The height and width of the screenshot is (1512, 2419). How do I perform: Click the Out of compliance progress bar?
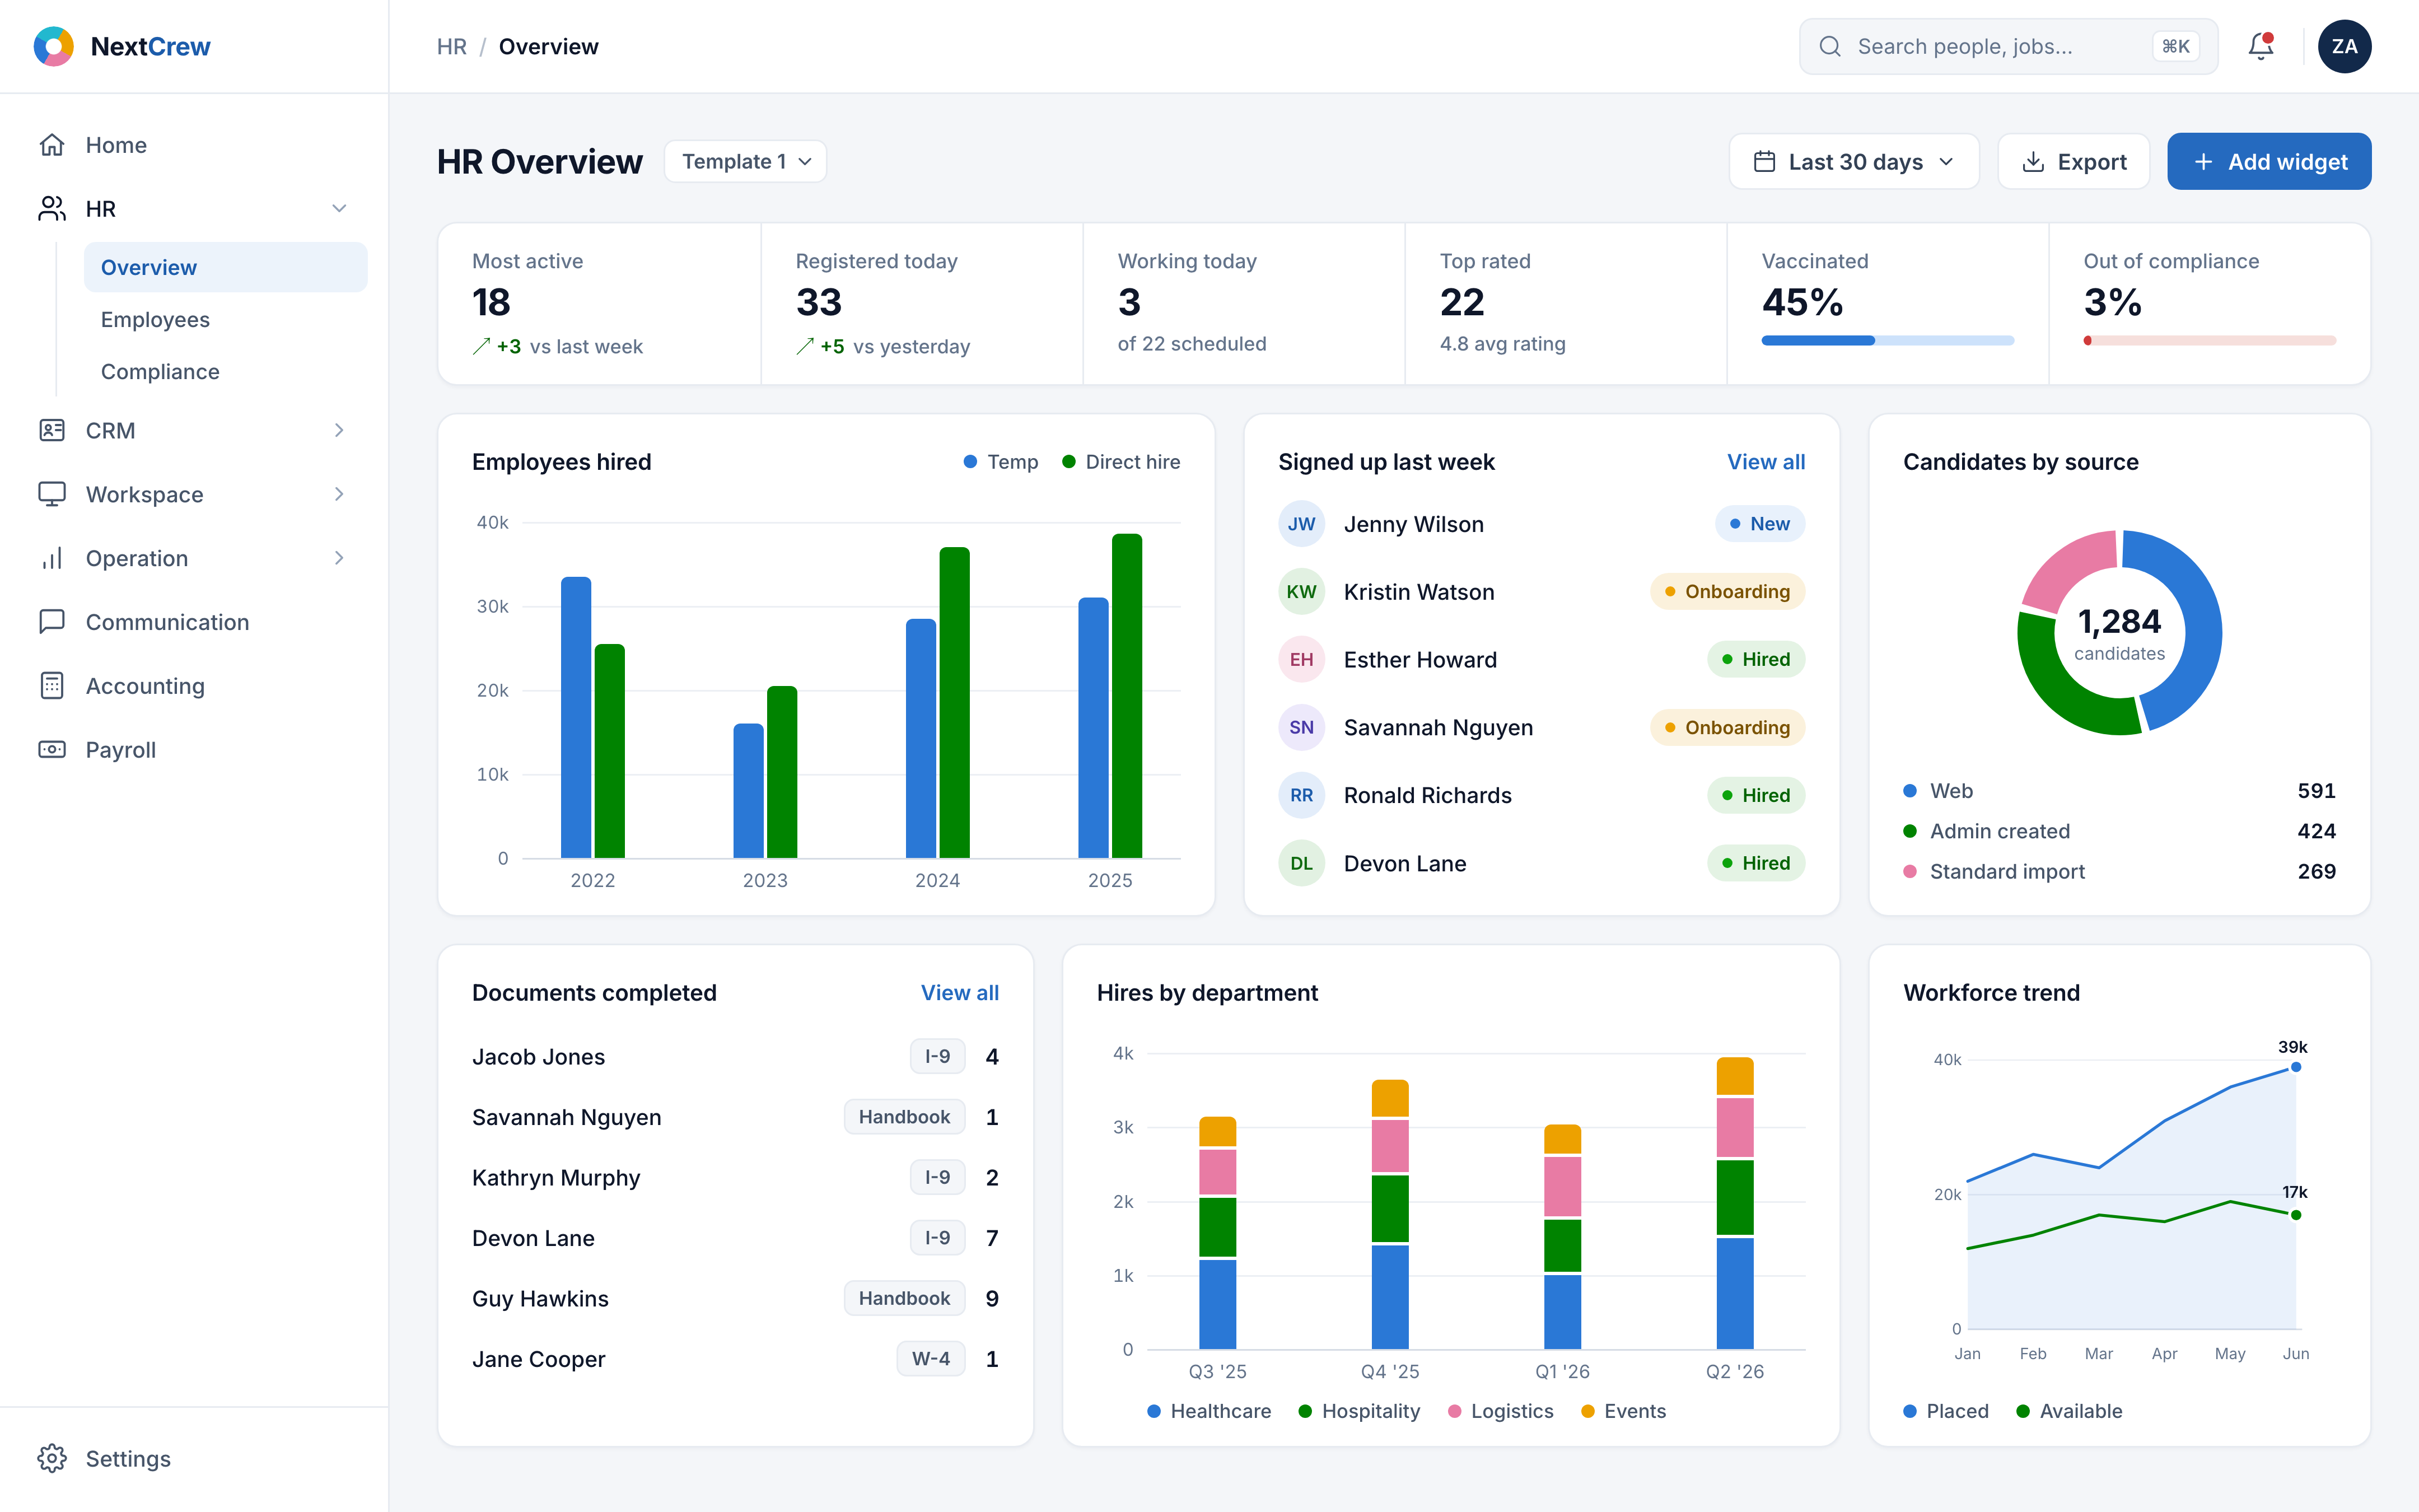point(2209,341)
